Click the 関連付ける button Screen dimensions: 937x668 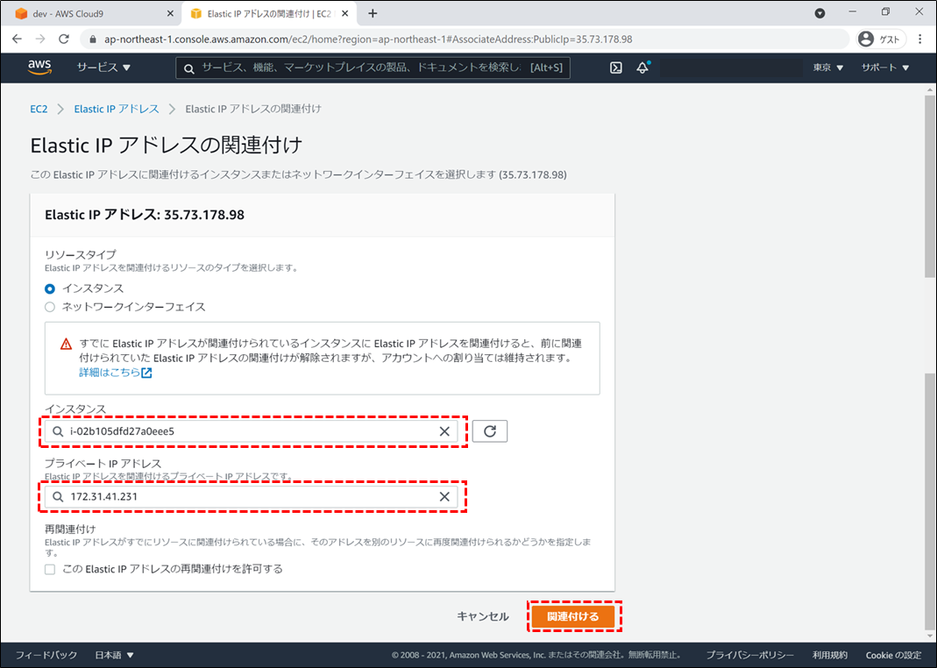574,616
